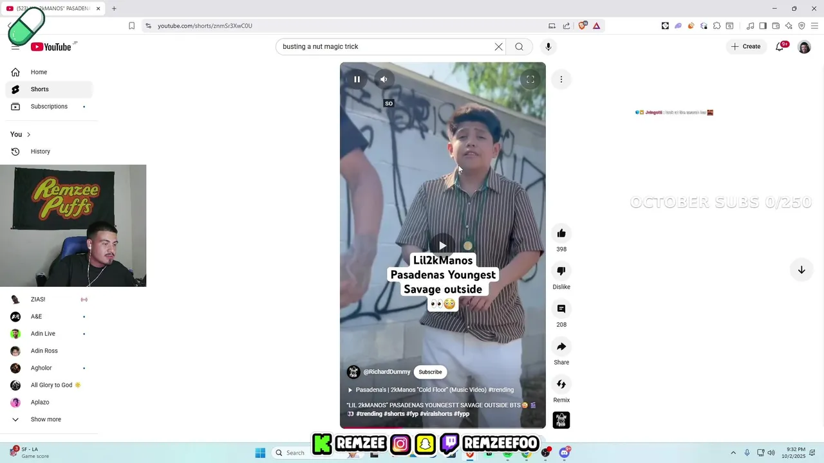This screenshot has height=463, width=824.
Task: Open Subscriptions in the sidebar
Action: tap(49, 106)
